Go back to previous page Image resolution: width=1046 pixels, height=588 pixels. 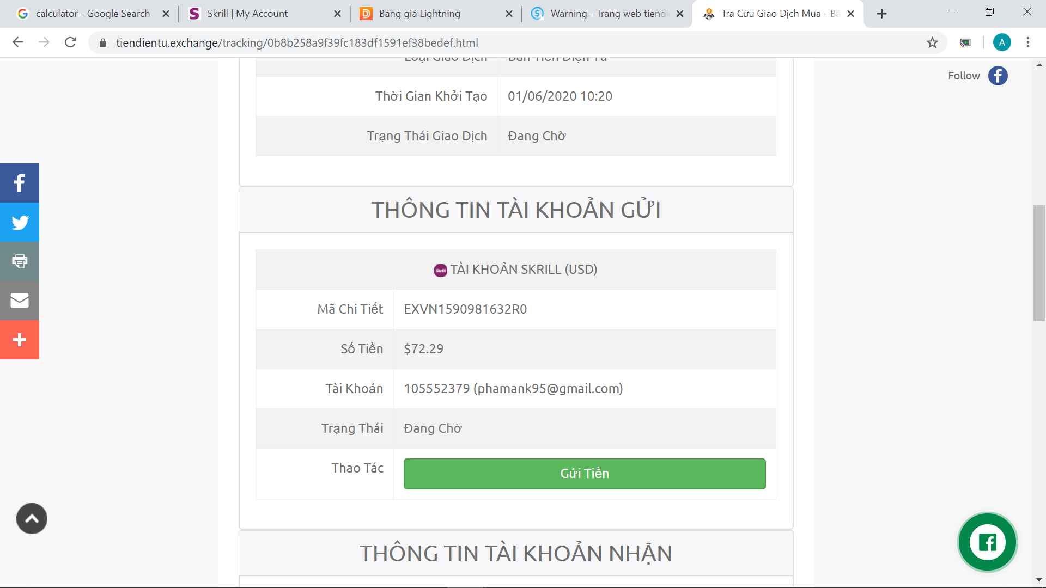[x=18, y=42]
